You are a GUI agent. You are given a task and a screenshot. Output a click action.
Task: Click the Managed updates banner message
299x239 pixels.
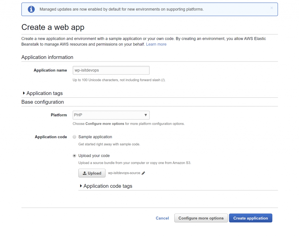click(122, 9)
